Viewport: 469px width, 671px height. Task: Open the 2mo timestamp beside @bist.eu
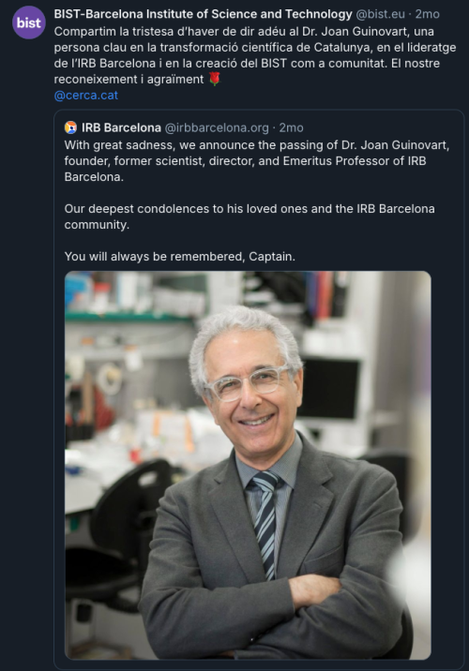pyautogui.click(x=427, y=14)
